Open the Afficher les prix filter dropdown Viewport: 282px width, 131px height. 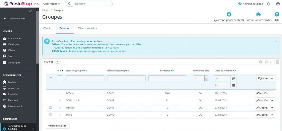pos(201,78)
